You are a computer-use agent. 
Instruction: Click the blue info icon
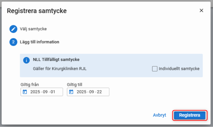point(26,60)
